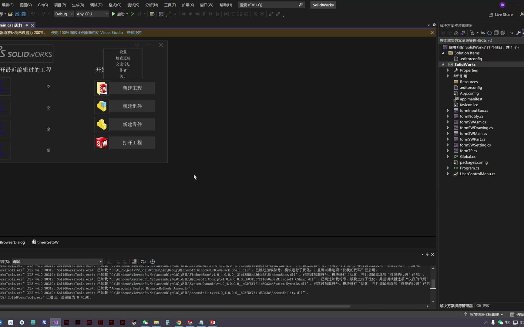Expand the UserControlMenu.cs node

tap(448, 174)
